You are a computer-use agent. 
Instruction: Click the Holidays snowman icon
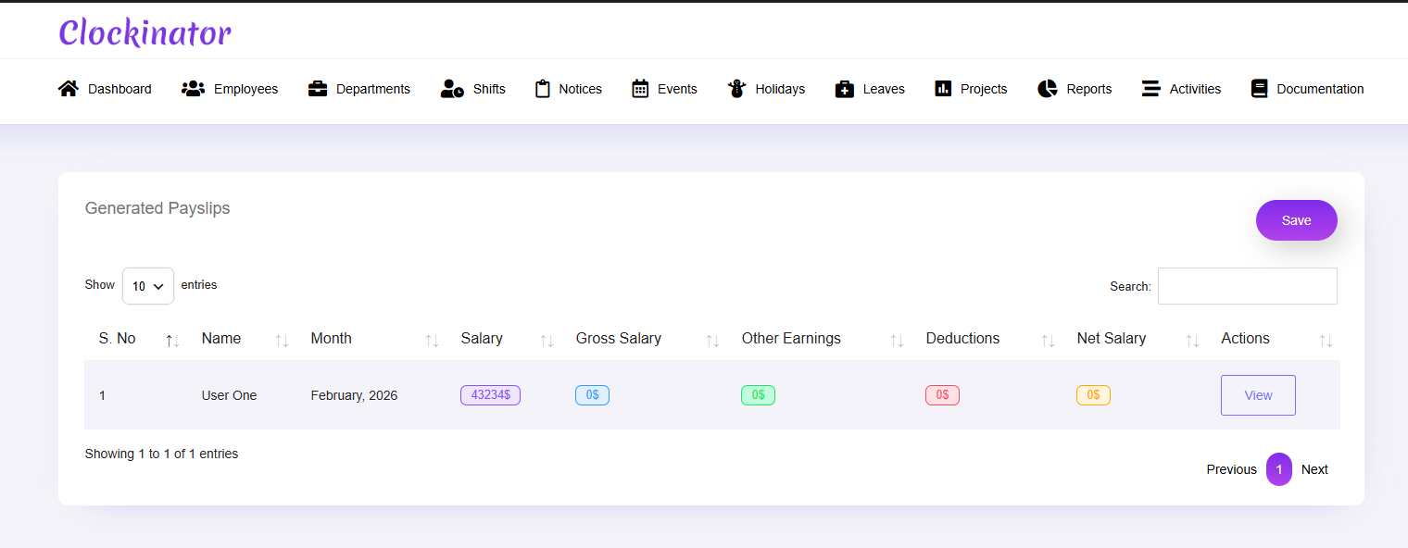(736, 89)
